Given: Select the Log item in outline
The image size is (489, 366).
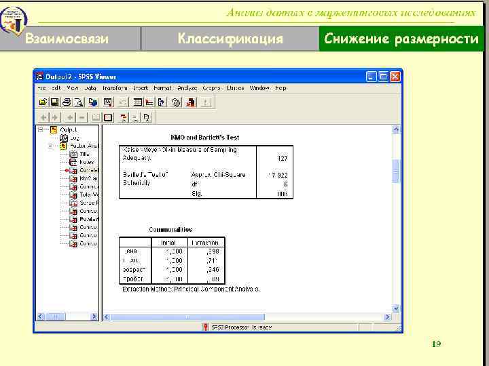Looking at the screenshot, I should click(75, 138).
